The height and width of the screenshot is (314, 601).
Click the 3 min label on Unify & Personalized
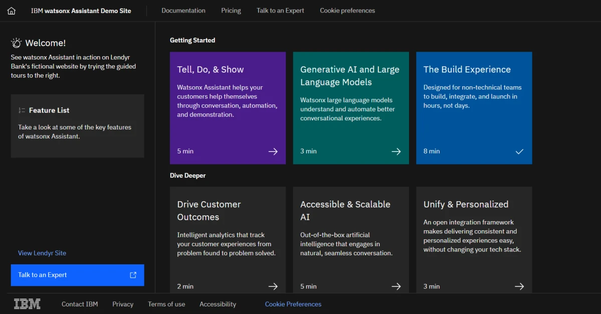click(432, 286)
